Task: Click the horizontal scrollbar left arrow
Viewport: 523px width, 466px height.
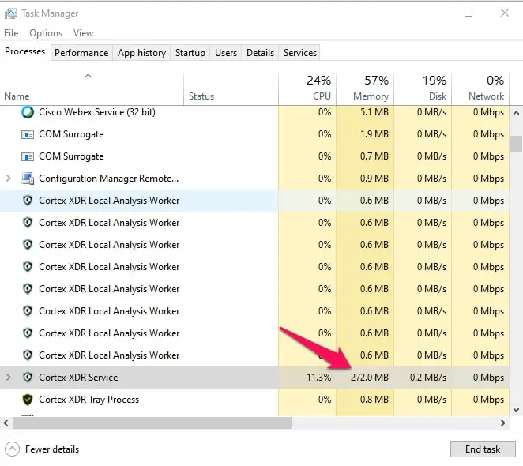Action: click(6, 423)
